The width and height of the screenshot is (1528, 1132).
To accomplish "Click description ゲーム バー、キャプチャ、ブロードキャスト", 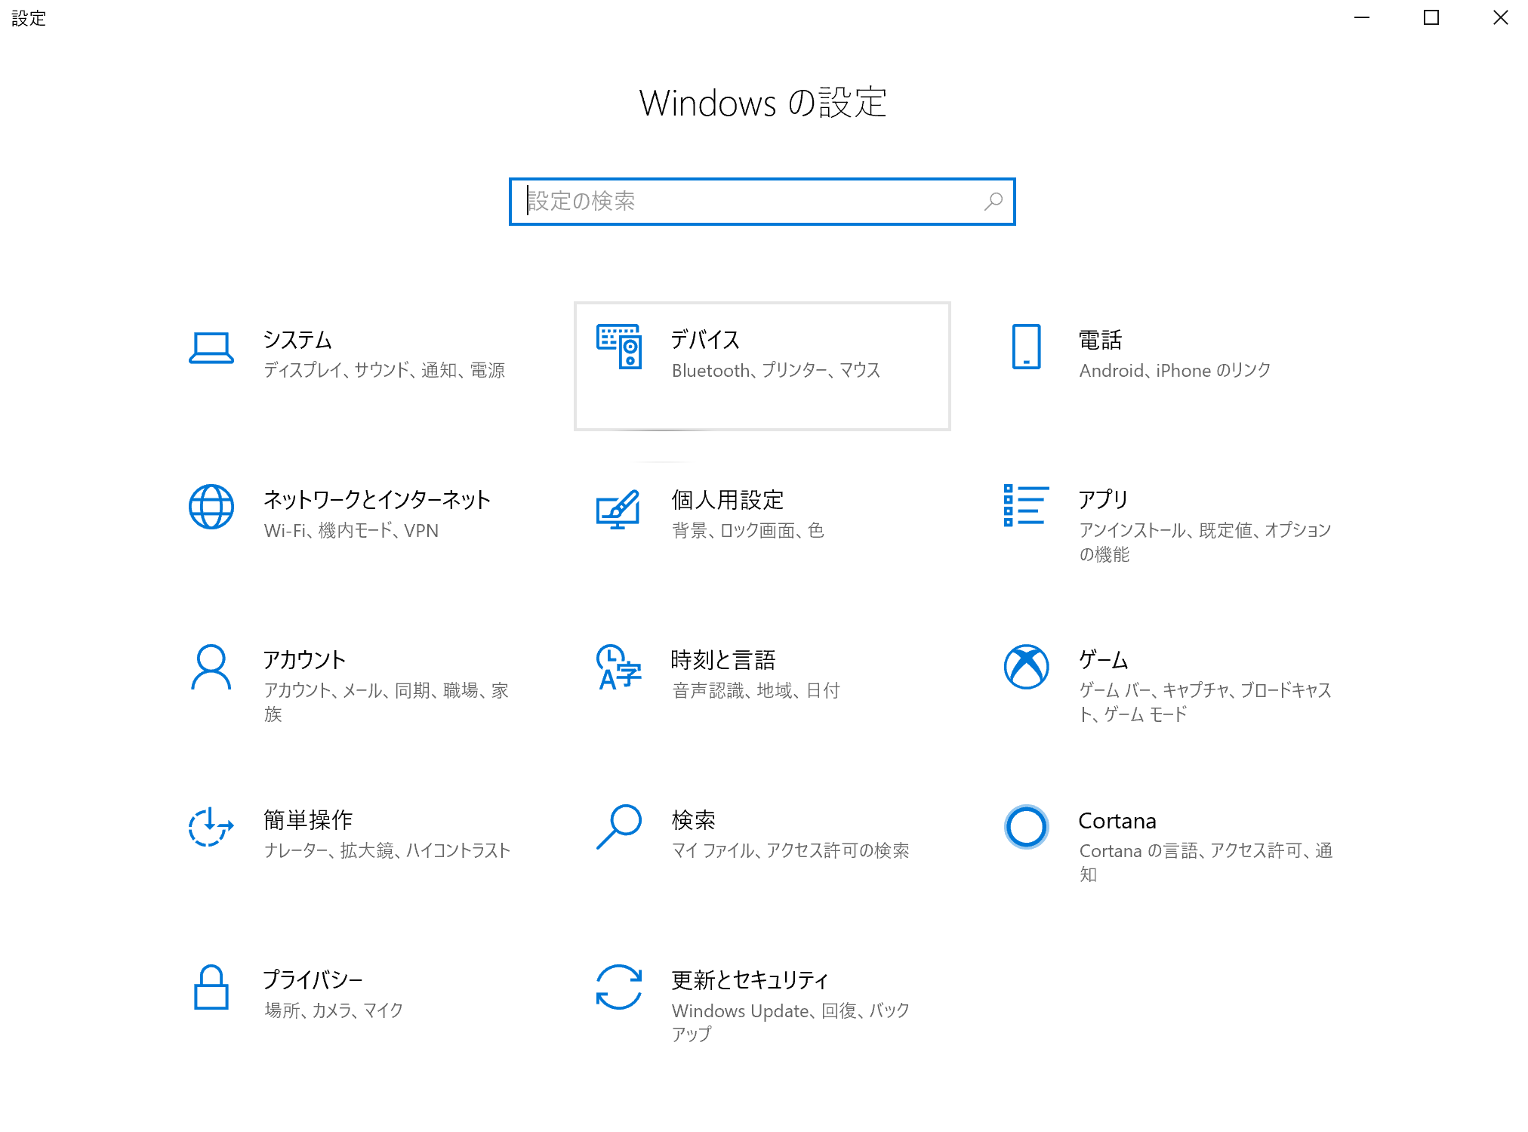I will click(x=1205, y=702).
